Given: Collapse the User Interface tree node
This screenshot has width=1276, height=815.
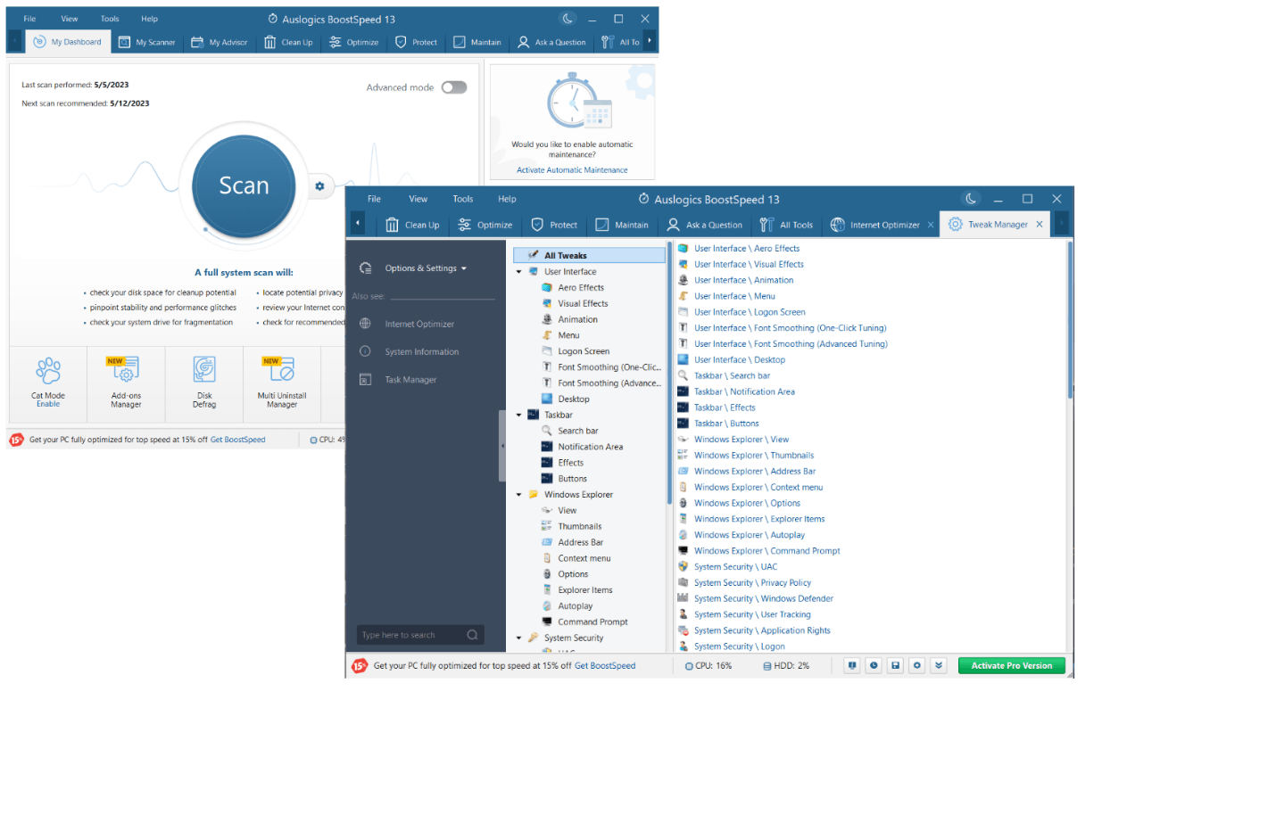Looking at the screenshot, I should (x=519, y=272).
